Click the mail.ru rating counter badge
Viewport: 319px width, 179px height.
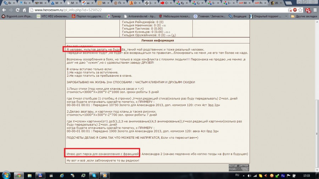click(x=239, y=167)
